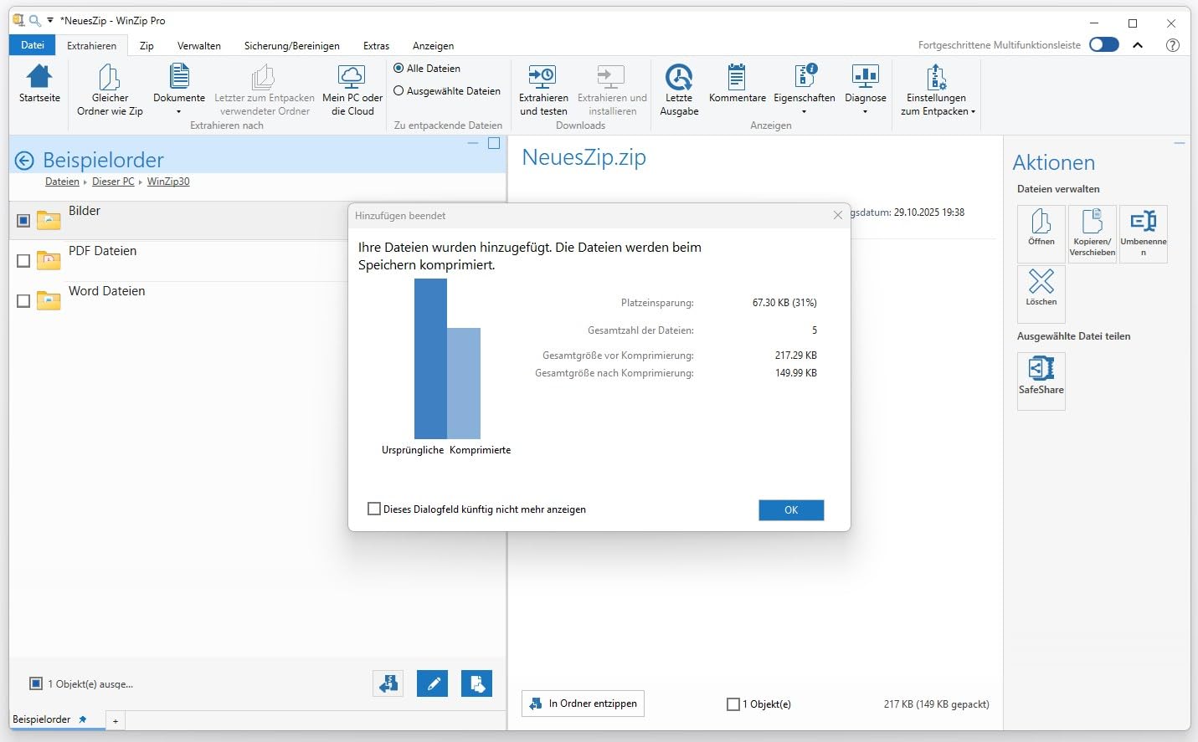1198x742 pixels.
Task: Check the PDF Dateien checkbox
Action: [23, 261]
